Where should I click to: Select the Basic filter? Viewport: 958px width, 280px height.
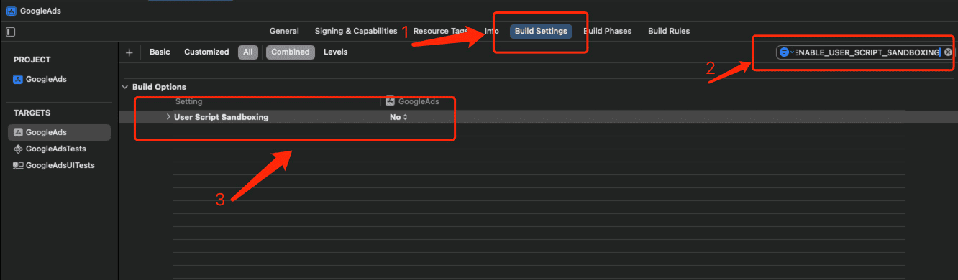160,52
